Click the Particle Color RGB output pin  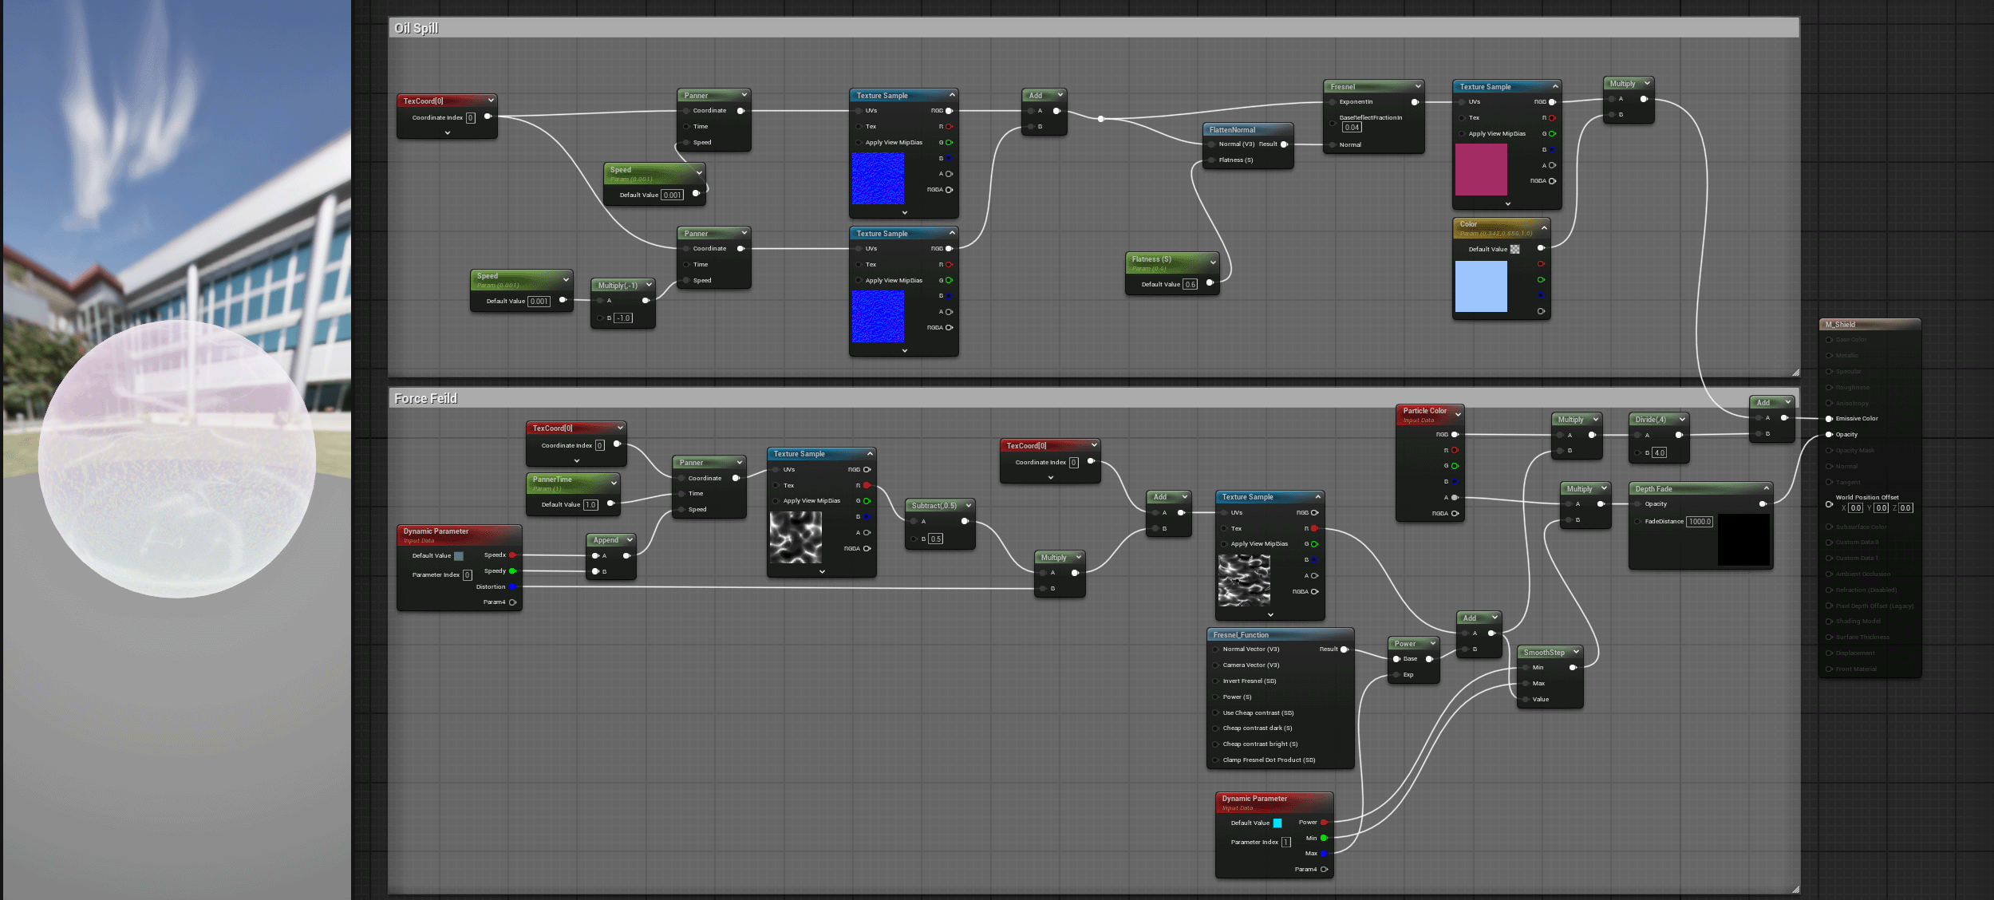(x=1455, y=435)
